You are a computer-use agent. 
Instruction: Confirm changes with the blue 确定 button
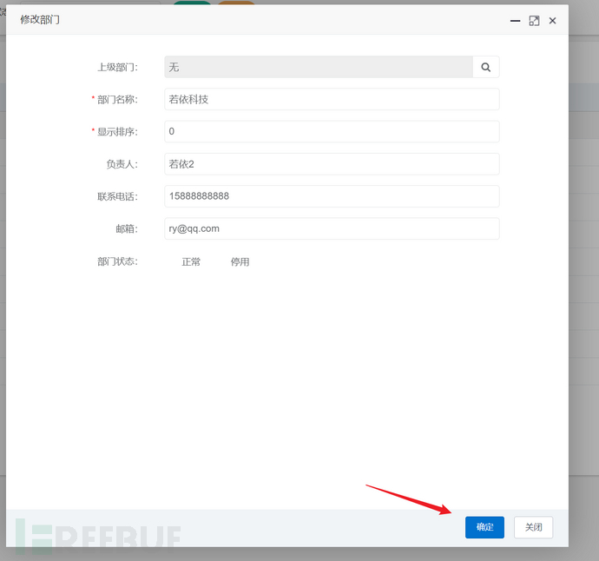(484, 527)
